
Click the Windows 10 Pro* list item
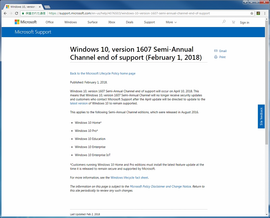86,131
